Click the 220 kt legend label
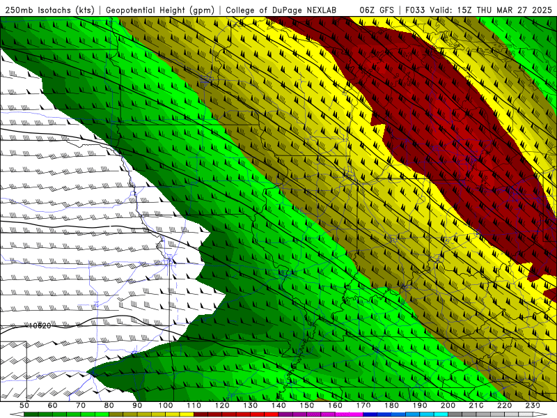Viewport: 557px width, 418px height. [504, 405]
